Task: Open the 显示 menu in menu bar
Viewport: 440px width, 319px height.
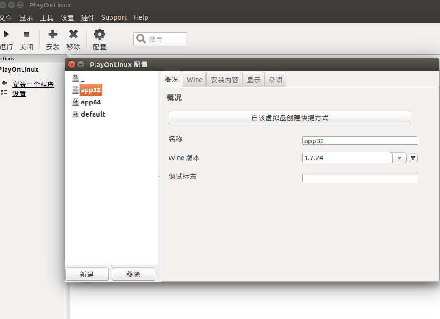Action: tap(26, 17)
